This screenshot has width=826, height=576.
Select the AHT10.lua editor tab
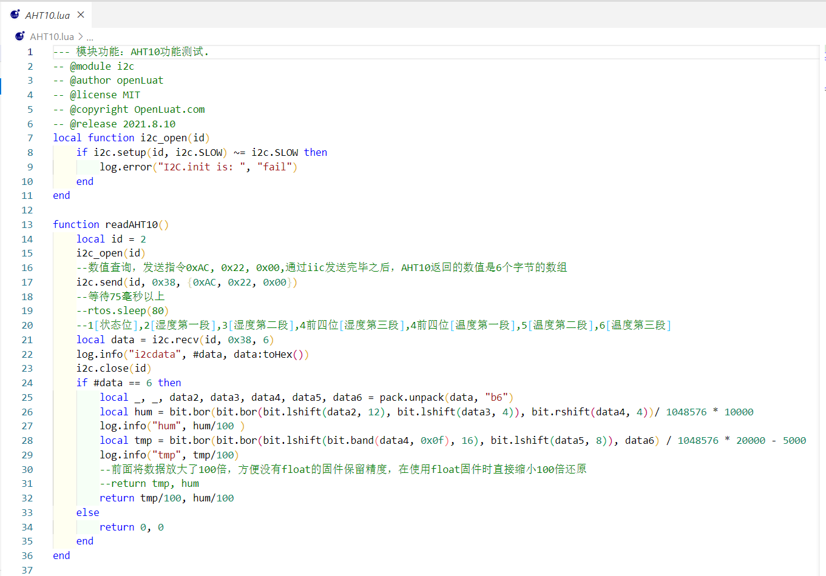coord(47,15)
